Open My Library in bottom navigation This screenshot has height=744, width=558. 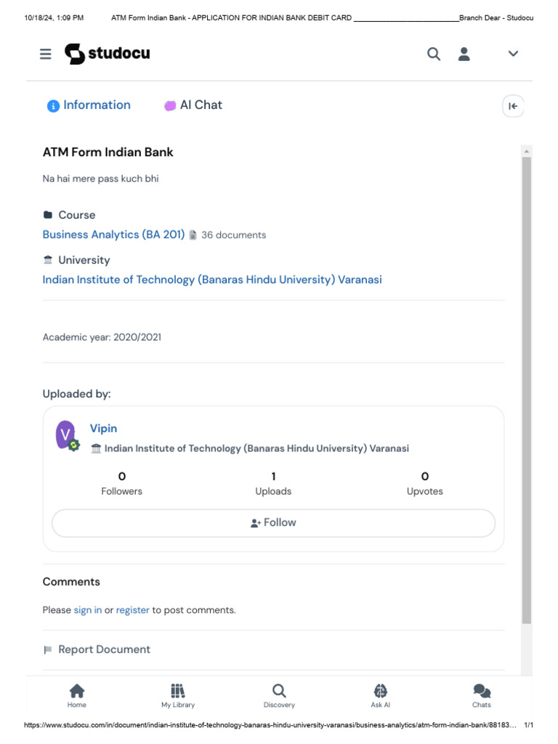[x=178, y=695]
